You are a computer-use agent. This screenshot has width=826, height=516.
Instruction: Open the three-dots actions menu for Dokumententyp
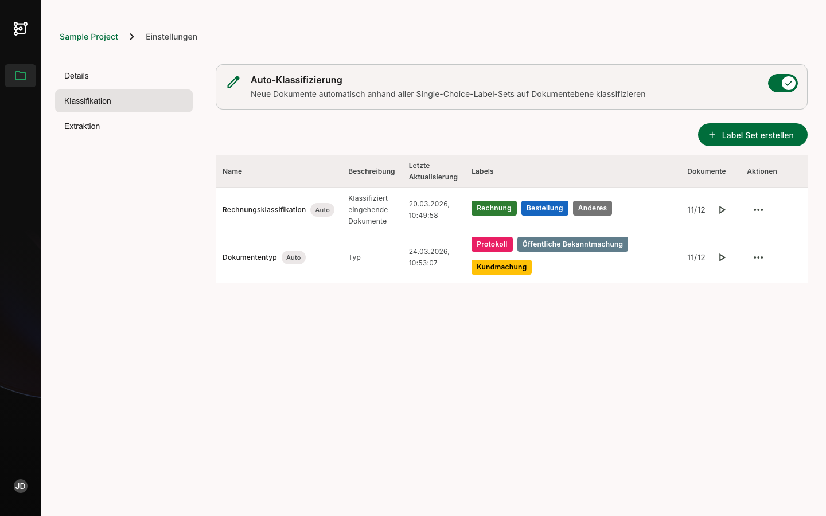pos(758,257)
